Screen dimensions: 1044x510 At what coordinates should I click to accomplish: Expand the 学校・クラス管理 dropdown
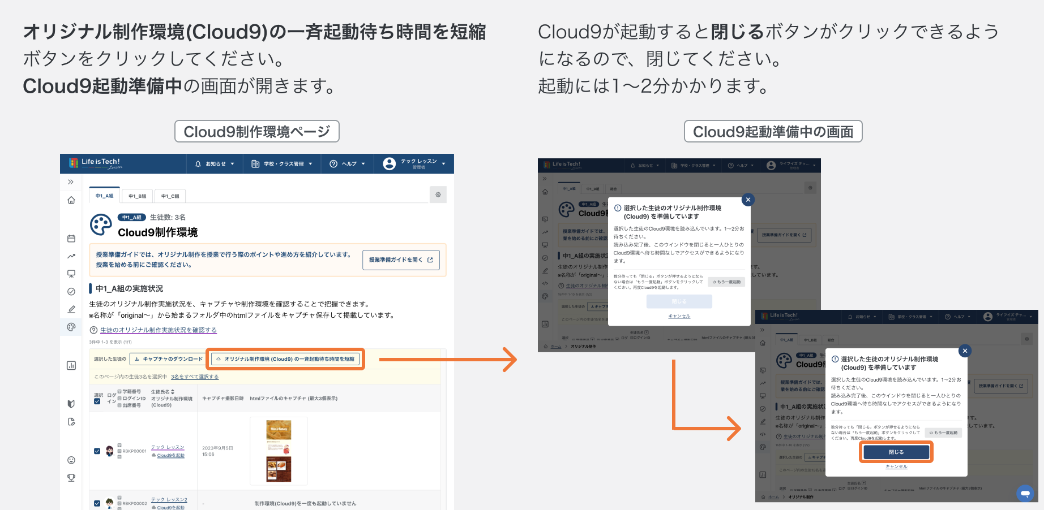[x=281, y=163]
